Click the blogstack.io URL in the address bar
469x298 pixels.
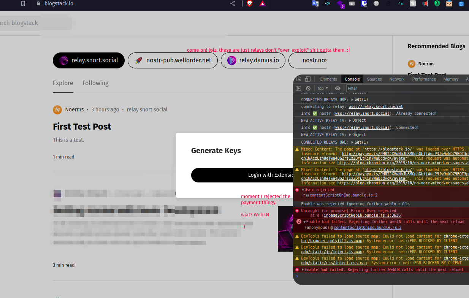coord(59,3)
